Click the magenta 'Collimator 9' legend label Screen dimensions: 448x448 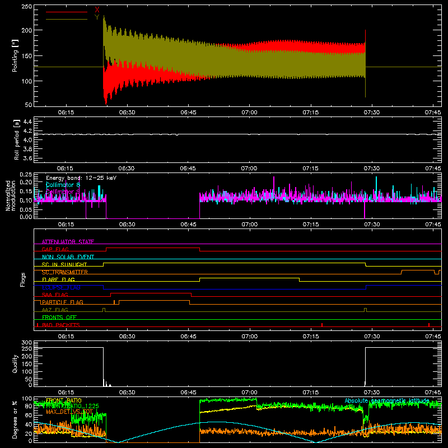[x=63, y=192]
